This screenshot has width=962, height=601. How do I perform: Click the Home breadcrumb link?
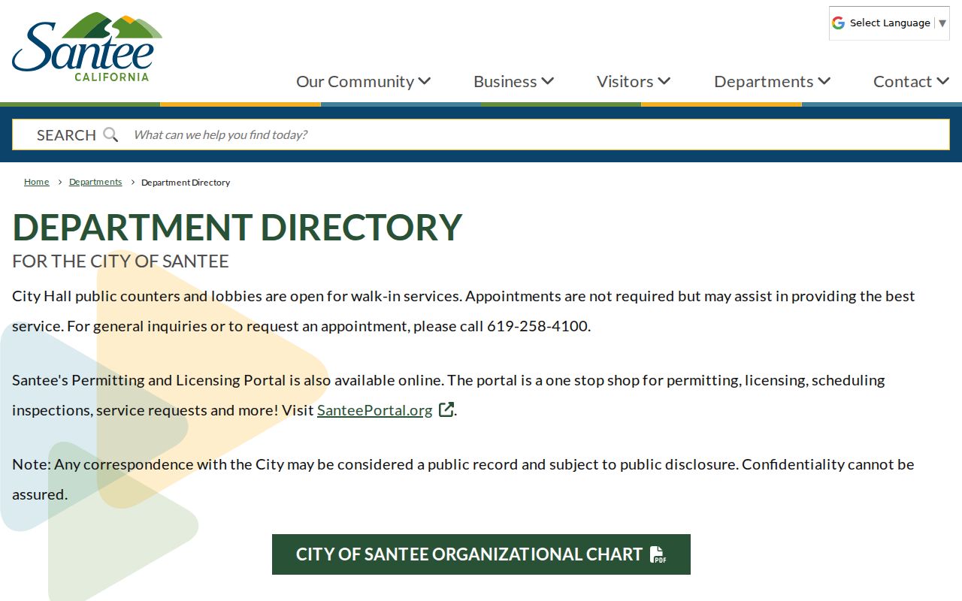(37, 182)
